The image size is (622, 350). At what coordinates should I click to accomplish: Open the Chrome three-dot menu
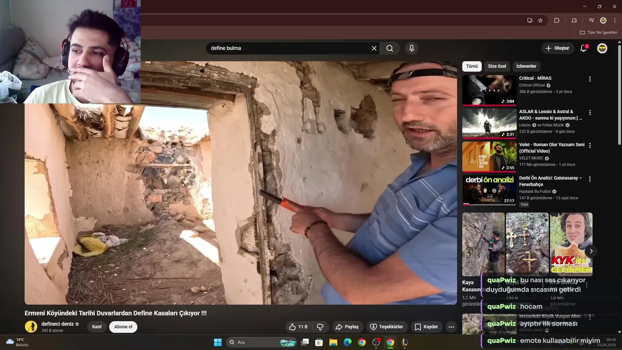(x=615, y=20)
